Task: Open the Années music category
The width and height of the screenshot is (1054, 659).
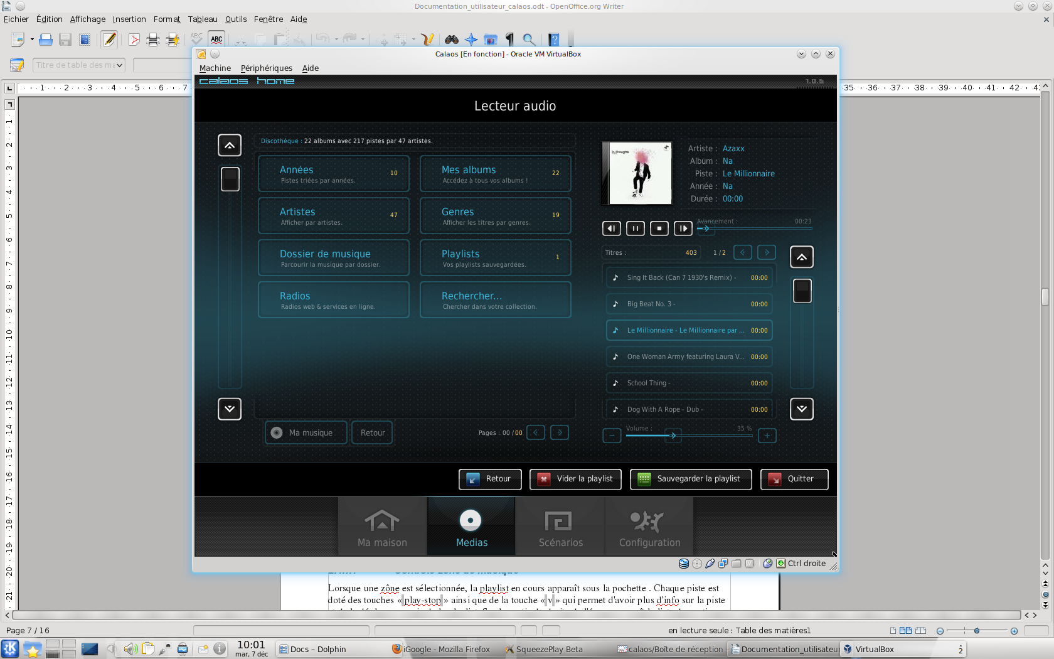Action: pos(334,174)
